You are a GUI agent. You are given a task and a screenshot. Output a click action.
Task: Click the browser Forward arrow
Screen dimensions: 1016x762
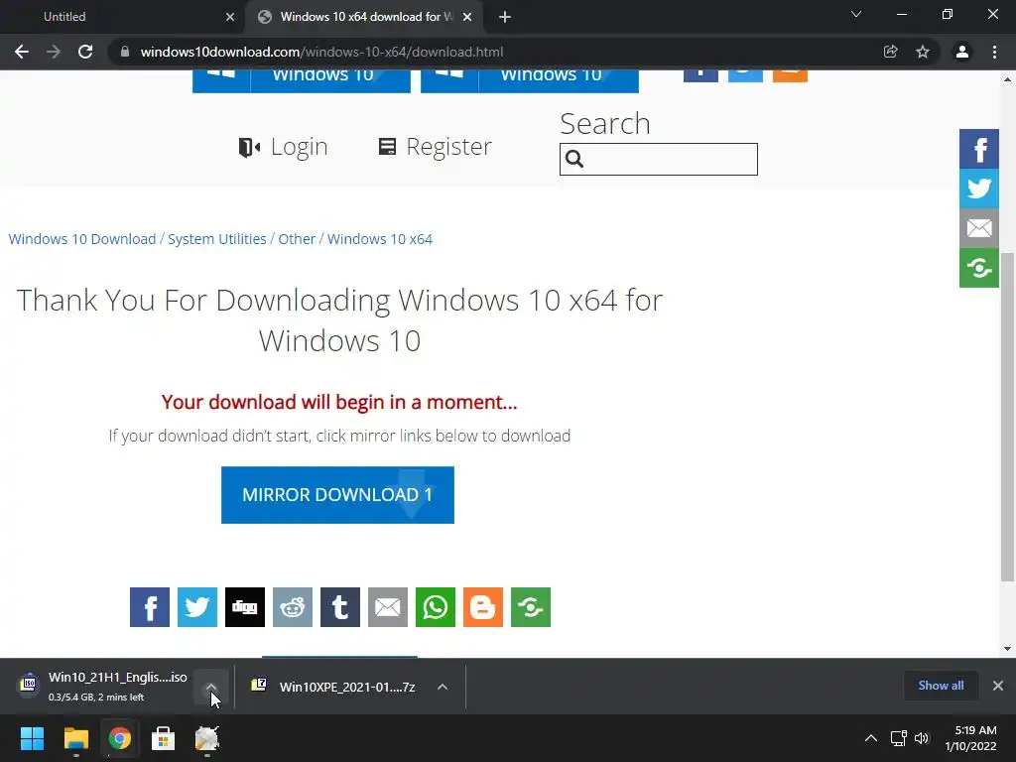tap(54, 52)
